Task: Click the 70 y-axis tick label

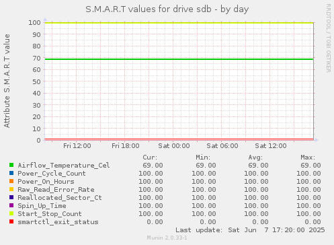Action: [36, 58]
